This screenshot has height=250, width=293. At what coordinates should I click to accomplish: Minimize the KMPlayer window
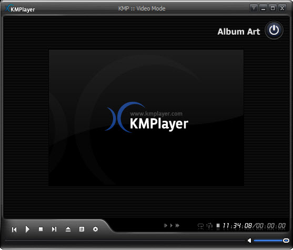264,8
